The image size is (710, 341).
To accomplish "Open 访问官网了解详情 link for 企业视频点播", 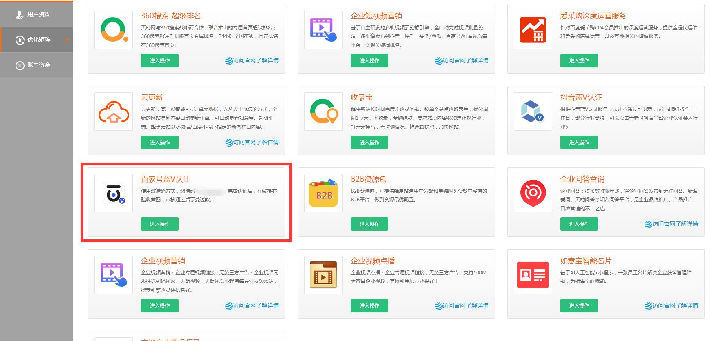I will 462,305.
